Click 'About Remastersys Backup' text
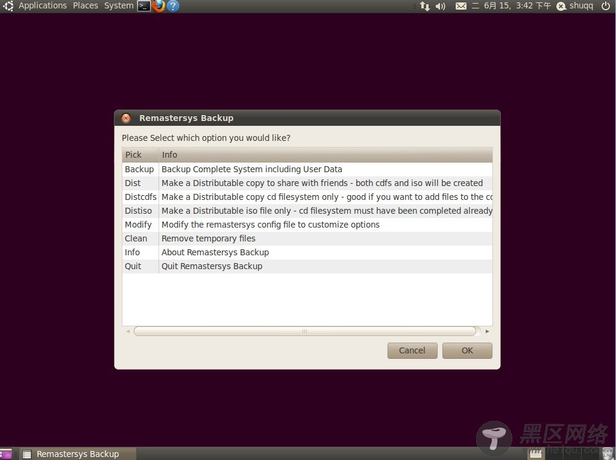This screenshot has height=460, width=616. tap(215, 252)
